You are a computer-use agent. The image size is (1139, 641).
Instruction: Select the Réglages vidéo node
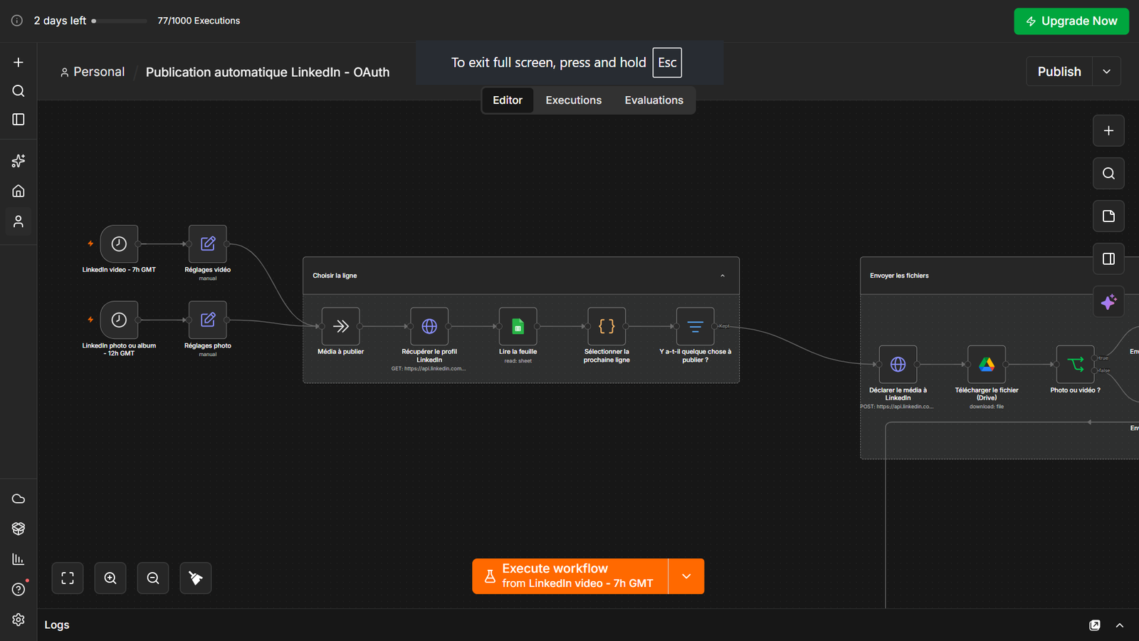tap(208, 244)
